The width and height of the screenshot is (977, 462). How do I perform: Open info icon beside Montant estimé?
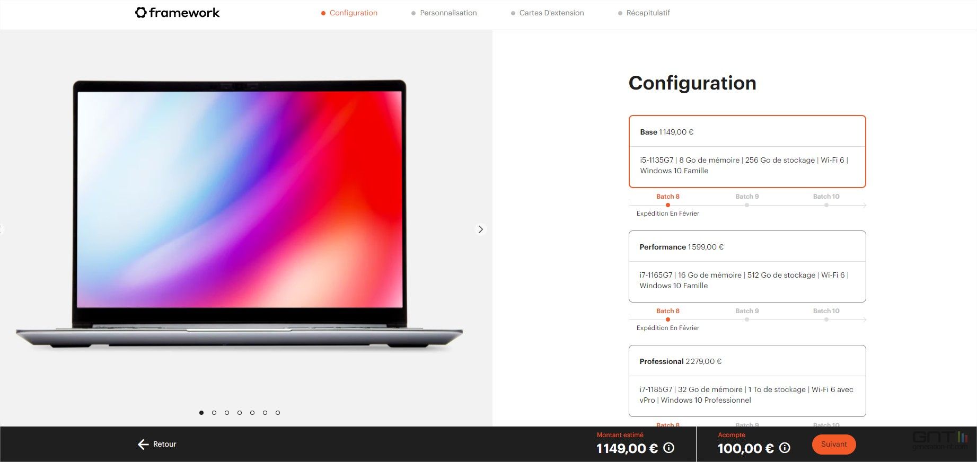pyautogui.click(x=669, y=448)
